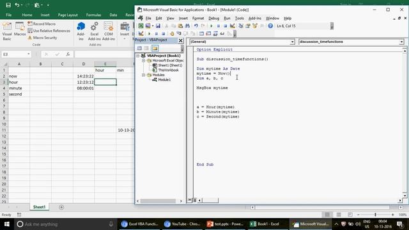Click the Undo icon in the VBA toolbar

click(x=196, y=26)
